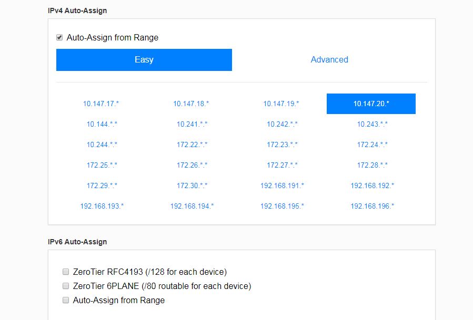473x320 pixels.
Task: Switch to the Advanced tab
Action: click(329, 60)
